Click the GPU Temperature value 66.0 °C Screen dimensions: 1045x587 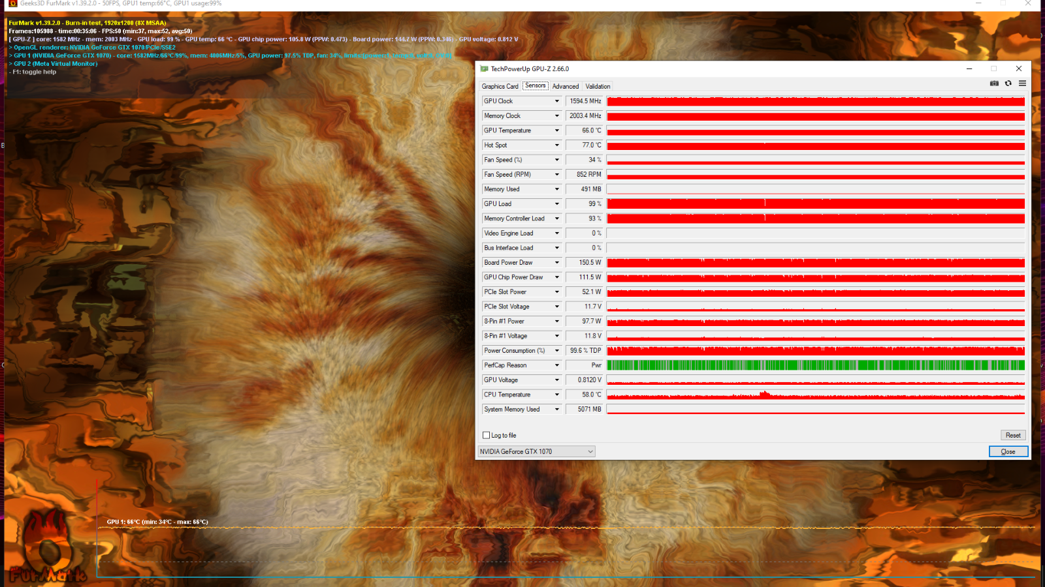pos(585,130)
